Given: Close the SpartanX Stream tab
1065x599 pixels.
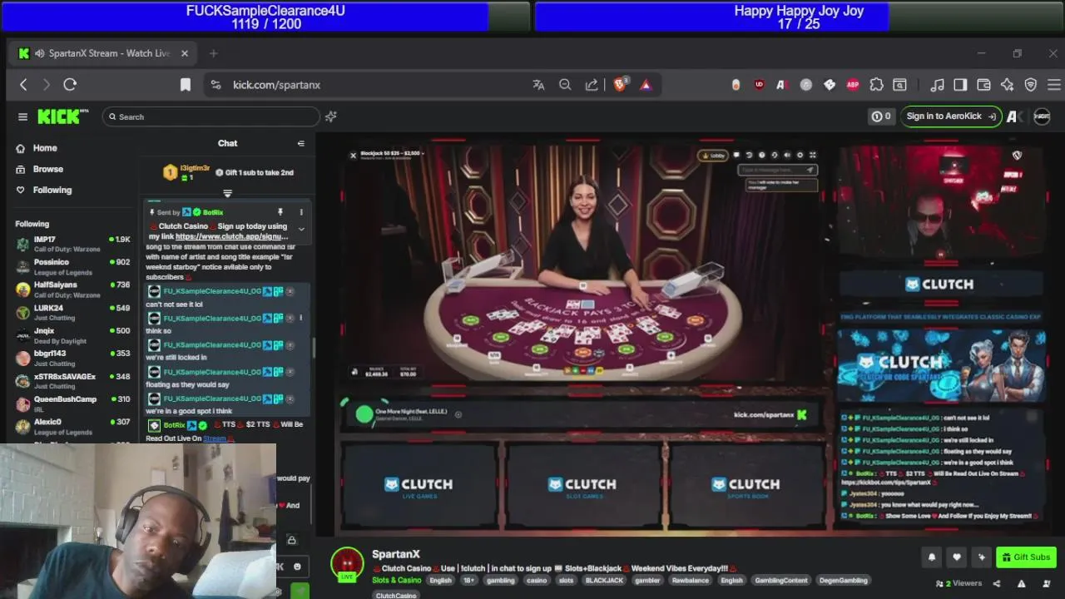Looking at the screenshot, I should pos(185,53).
